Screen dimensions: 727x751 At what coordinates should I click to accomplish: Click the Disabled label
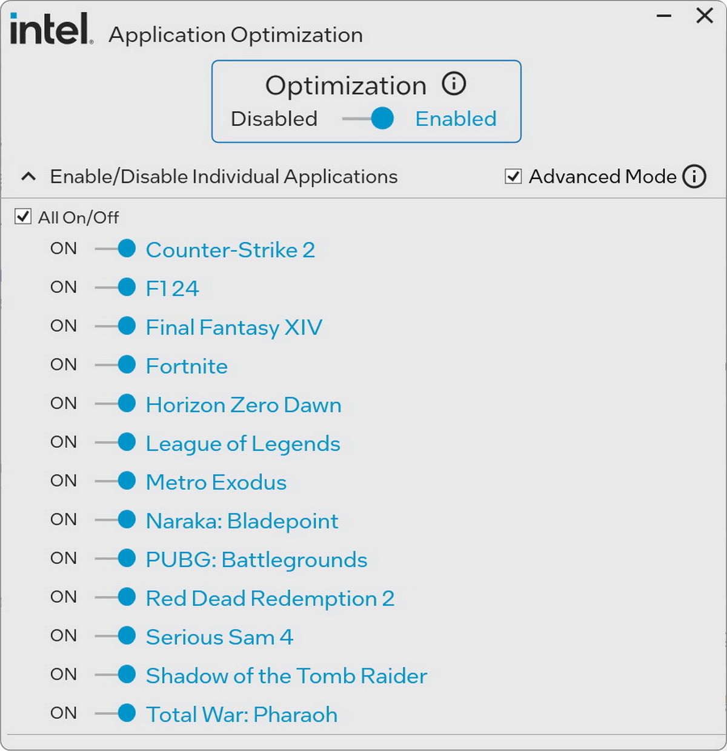(274, 119)
